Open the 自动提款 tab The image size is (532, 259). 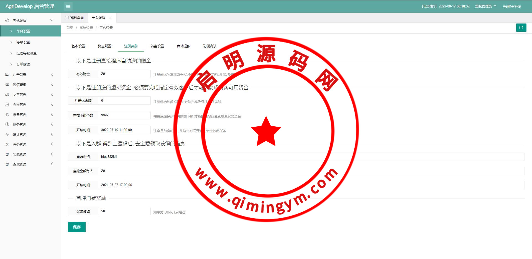pyautogui.click(x=183, y=46)
